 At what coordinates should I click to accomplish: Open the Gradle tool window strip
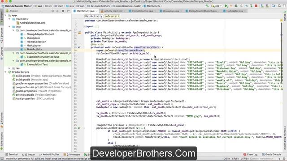[x=285, y=16]
